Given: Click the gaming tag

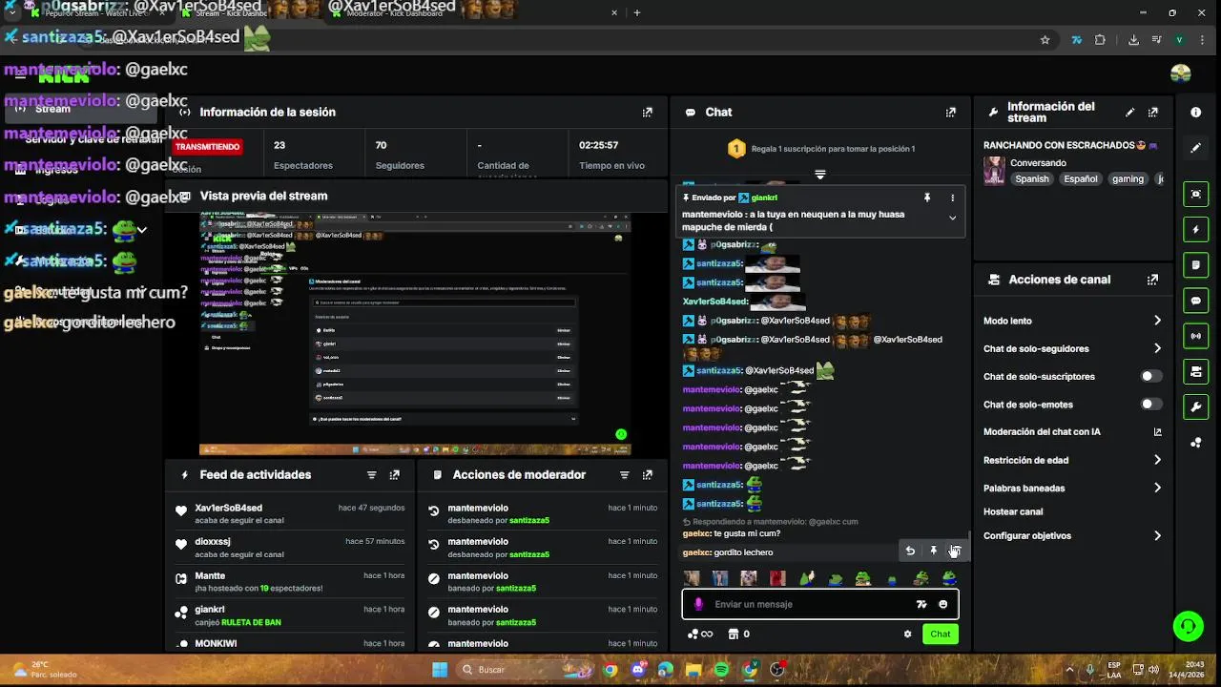Looking at the screenshot, I should point(1128,178).
